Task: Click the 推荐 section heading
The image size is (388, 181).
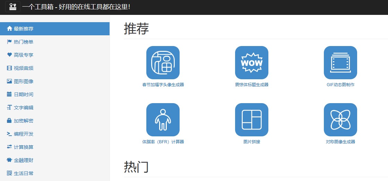Action: (136, 29)
